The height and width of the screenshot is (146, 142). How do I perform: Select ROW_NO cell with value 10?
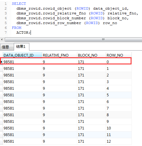point(119,128)
